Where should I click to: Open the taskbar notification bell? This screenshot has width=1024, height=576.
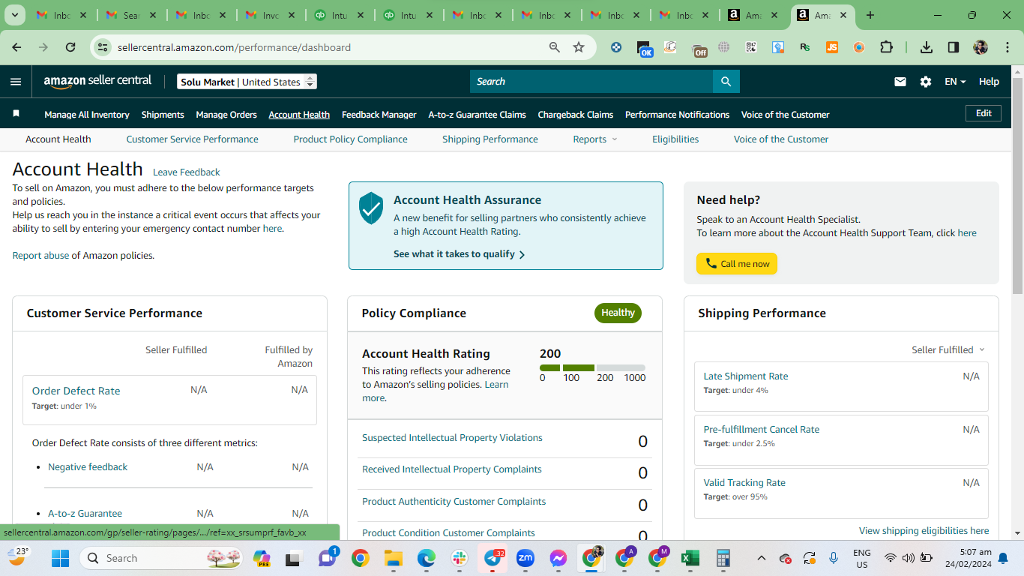pos(1003,558)
